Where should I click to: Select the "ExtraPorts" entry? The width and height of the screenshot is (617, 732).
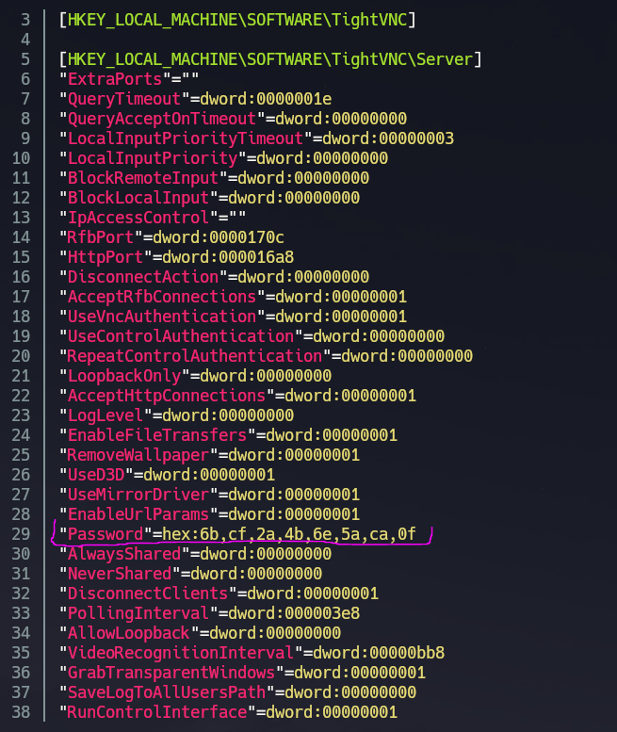tap(129, 79)
